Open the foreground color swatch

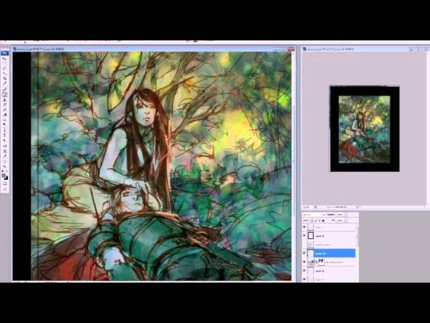point(4,175)
